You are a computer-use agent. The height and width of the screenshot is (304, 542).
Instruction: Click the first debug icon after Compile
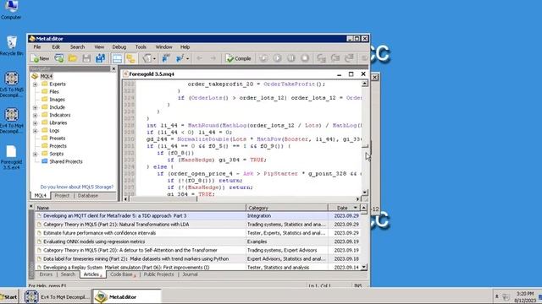[263, 58]
